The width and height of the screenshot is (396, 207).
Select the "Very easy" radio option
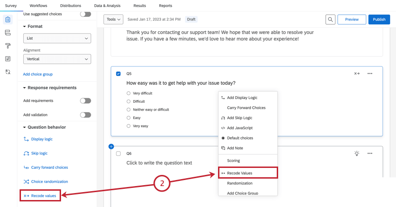pos(129,126)
